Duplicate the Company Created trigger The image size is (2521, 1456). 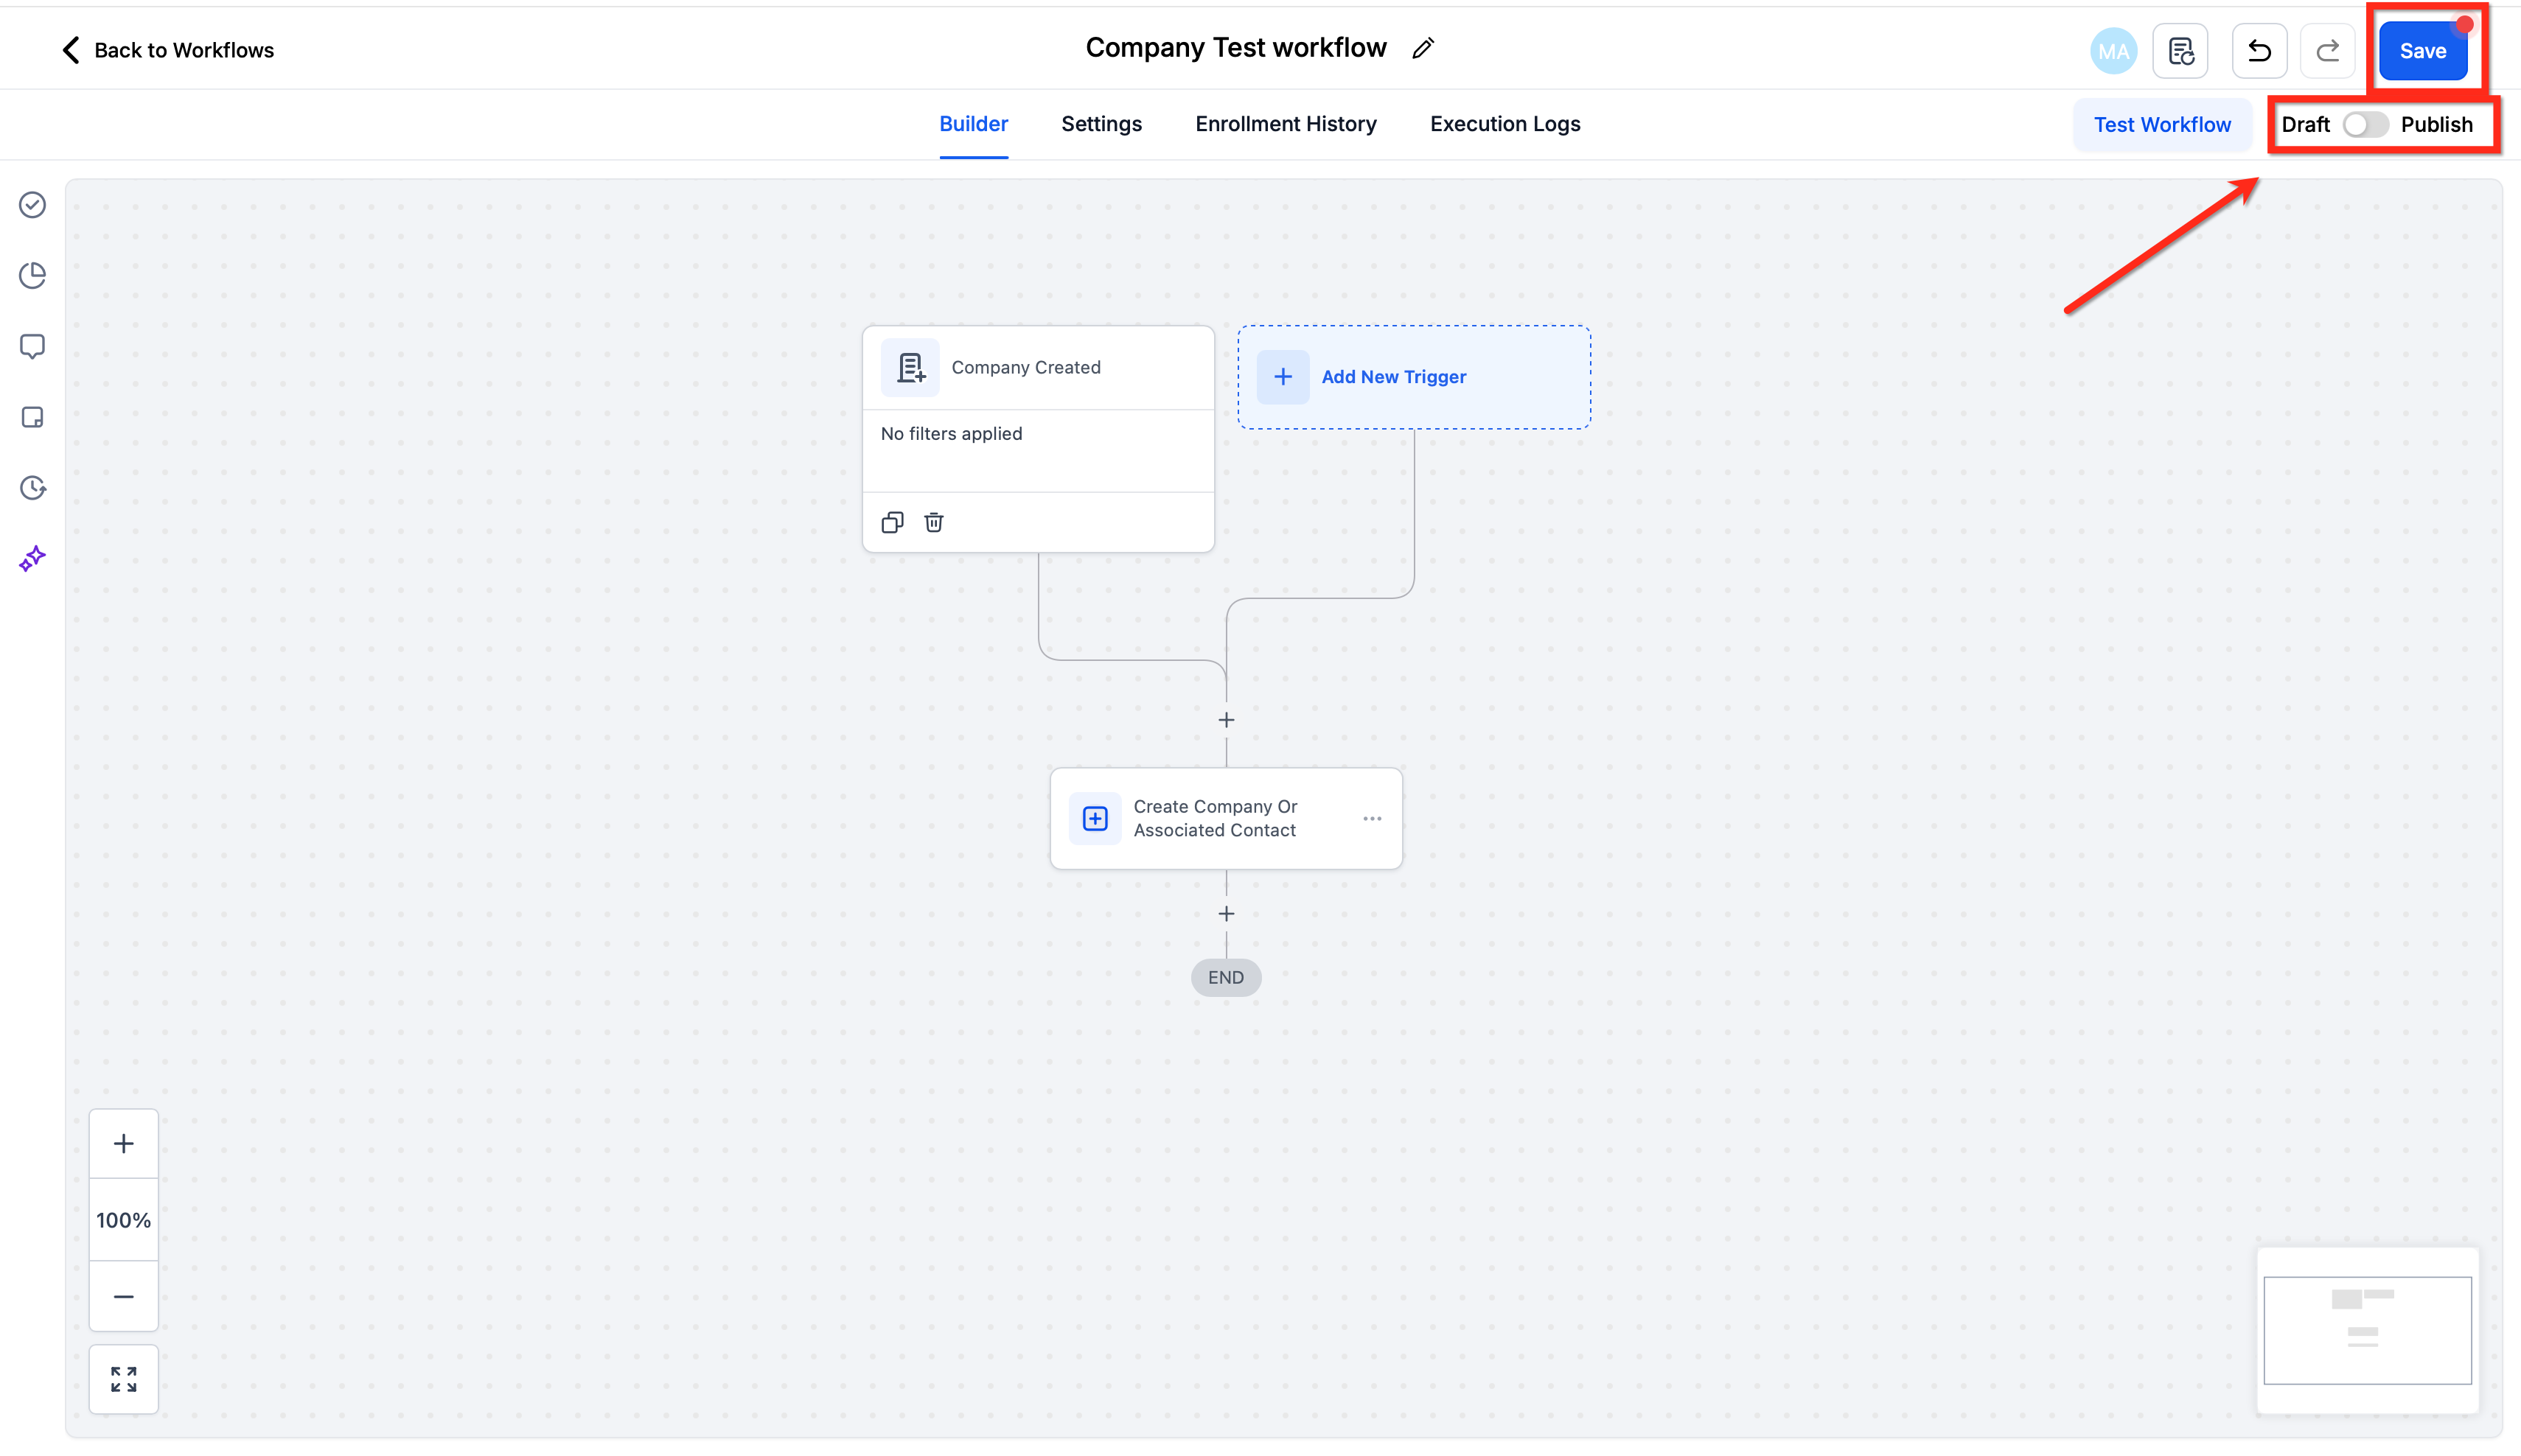(x=893, y=522)
